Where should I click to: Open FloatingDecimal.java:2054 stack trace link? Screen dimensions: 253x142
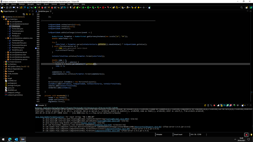(x=117, y=119)
